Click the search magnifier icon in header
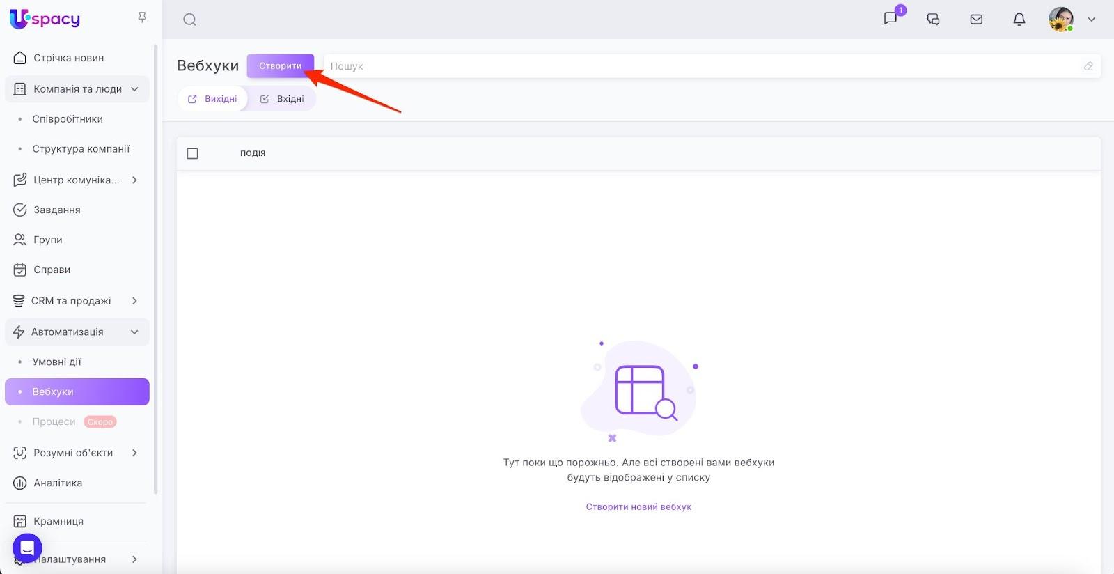 pos(189,20)
